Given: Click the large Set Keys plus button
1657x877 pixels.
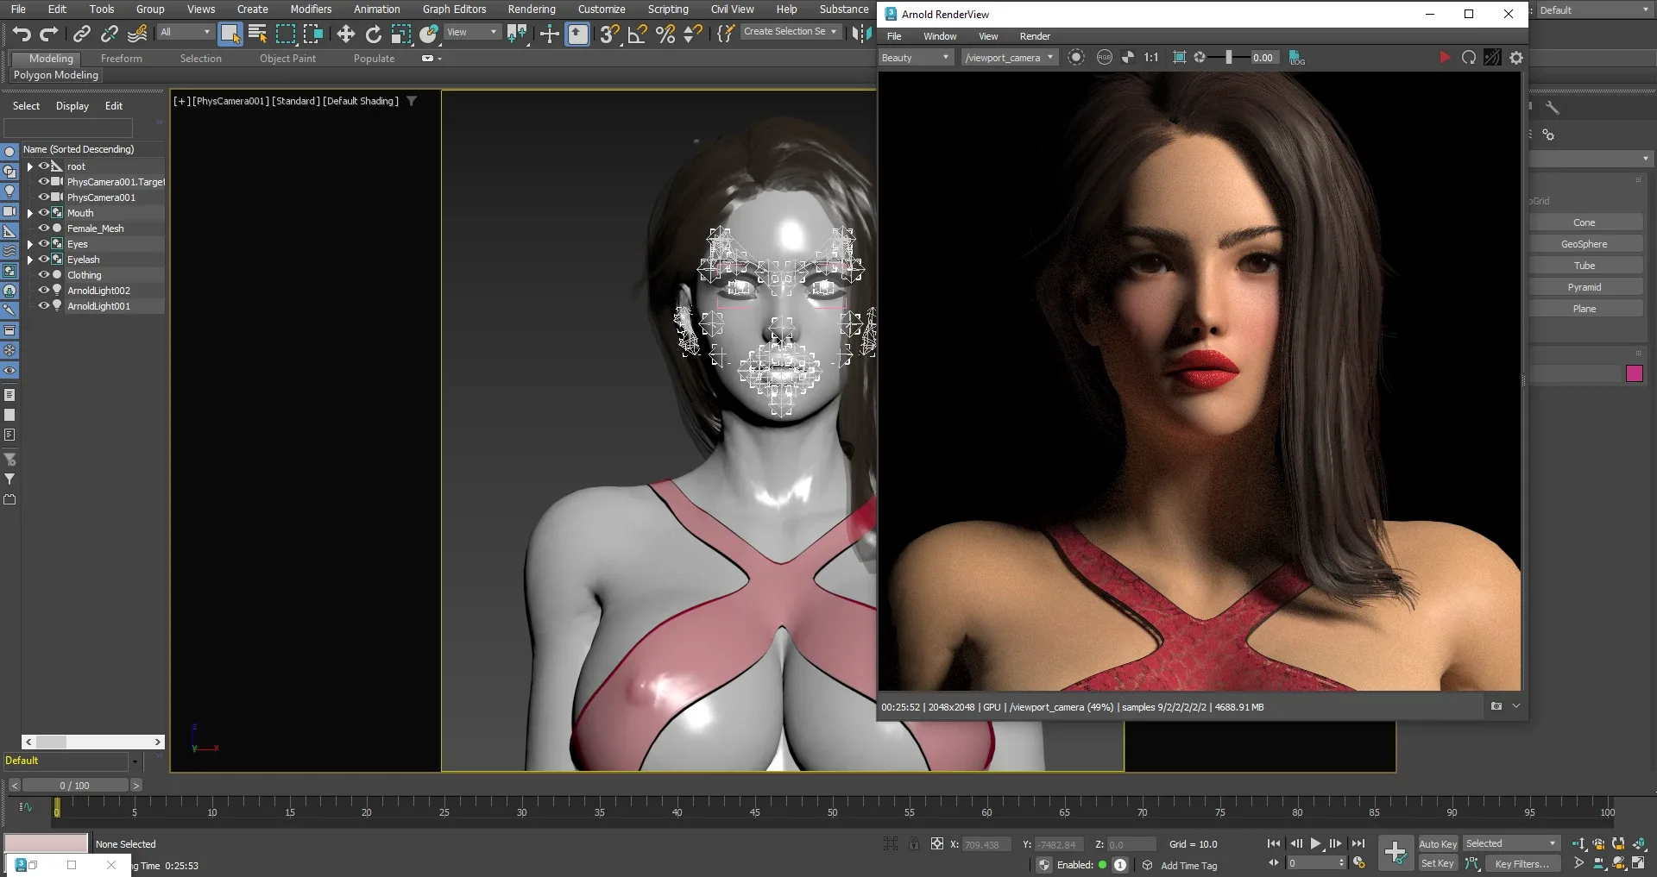Looking at the screenshot, I should pyautogui.click(x=1396, y=853).
